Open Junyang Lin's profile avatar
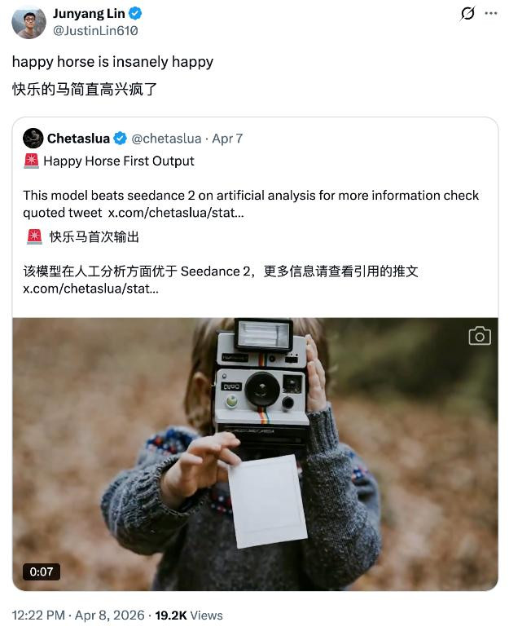This screenshot has height=631, width=509. 29,22
